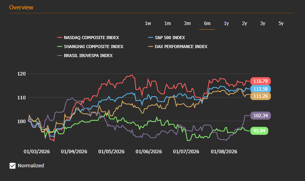The height and width of the screenshot is (181, 305).
Task: Toggle BRASIL IBOVESPA INDEX legend entry
Action: click(x=85, y=56)
